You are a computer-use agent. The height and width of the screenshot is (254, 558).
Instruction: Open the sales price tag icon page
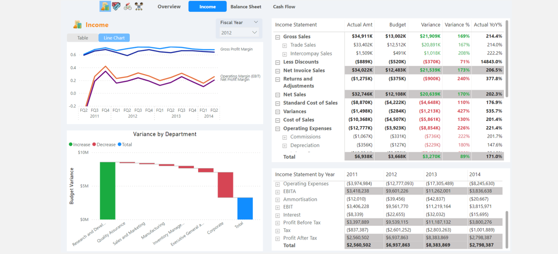116,6
